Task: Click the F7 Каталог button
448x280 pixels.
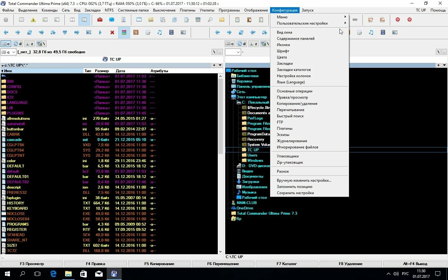Action: coord(287,264)
